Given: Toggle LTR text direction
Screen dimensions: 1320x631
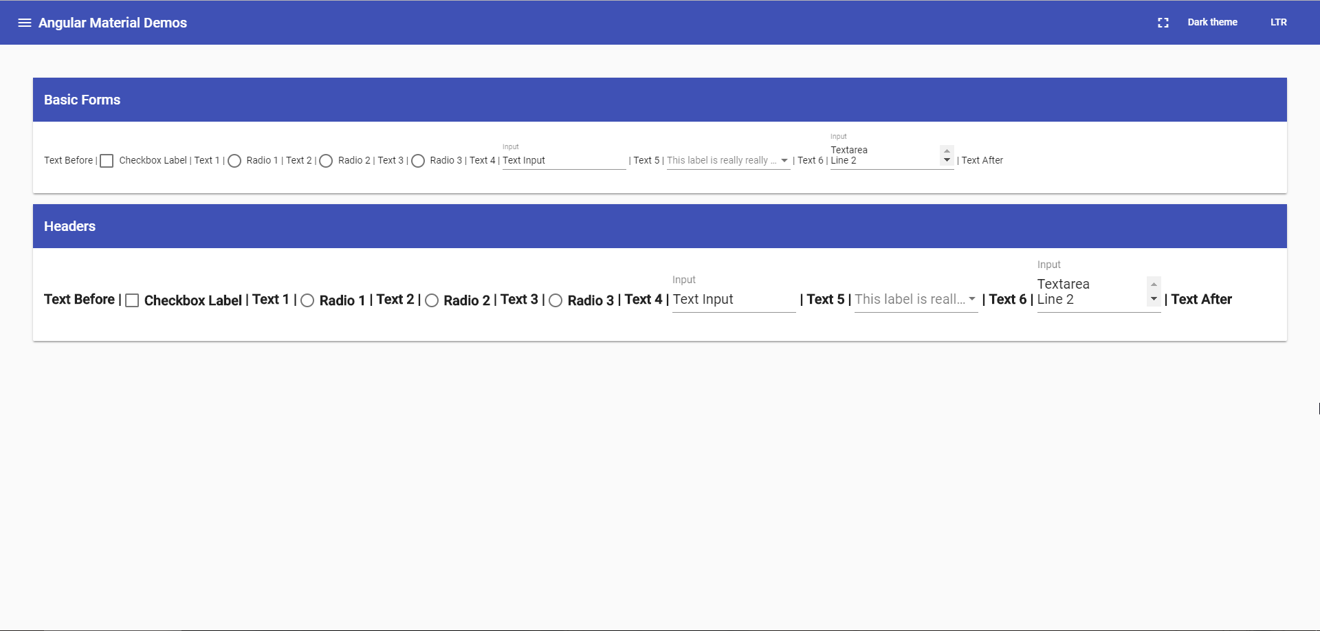Looking at the screenshot, I should pos(1279,23).
